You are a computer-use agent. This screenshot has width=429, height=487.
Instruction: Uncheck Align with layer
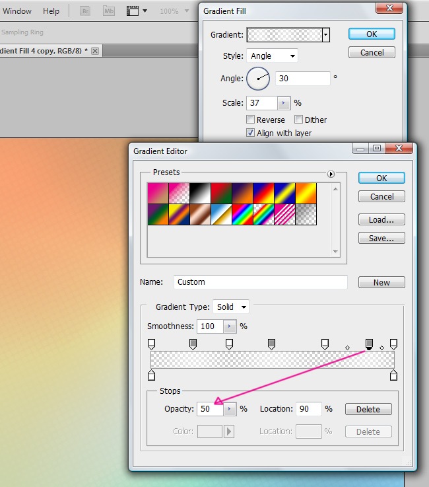[x=251, y=133]
